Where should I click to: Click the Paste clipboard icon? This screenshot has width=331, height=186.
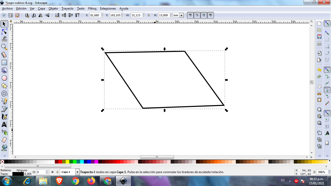pos(319,100)
